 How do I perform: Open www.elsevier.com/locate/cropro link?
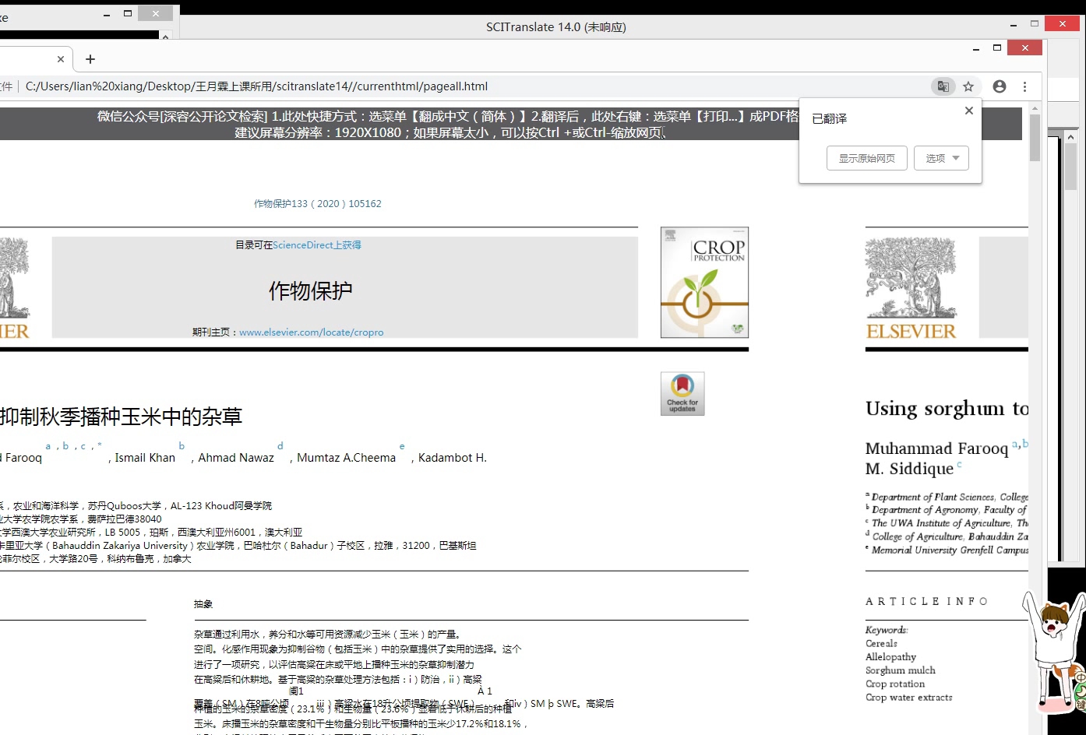coord(312,332)
